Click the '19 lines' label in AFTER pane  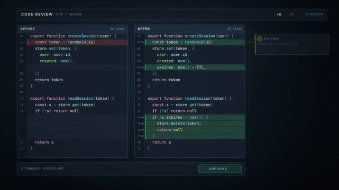[235, 29]
